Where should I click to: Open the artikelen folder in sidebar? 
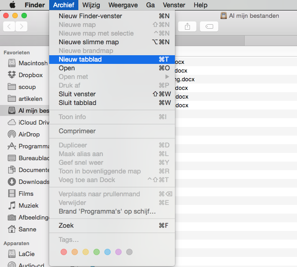coord(25,99)
